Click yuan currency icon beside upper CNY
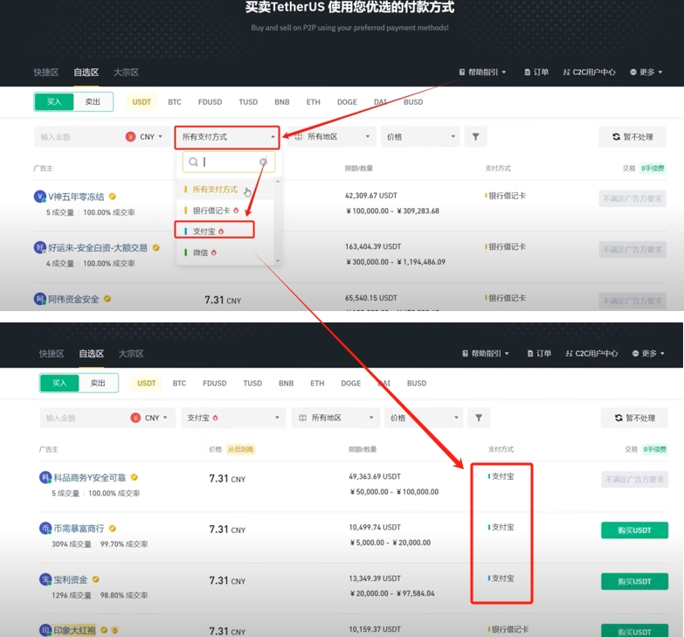Screen dimensions: 684x637 (130, 136)
